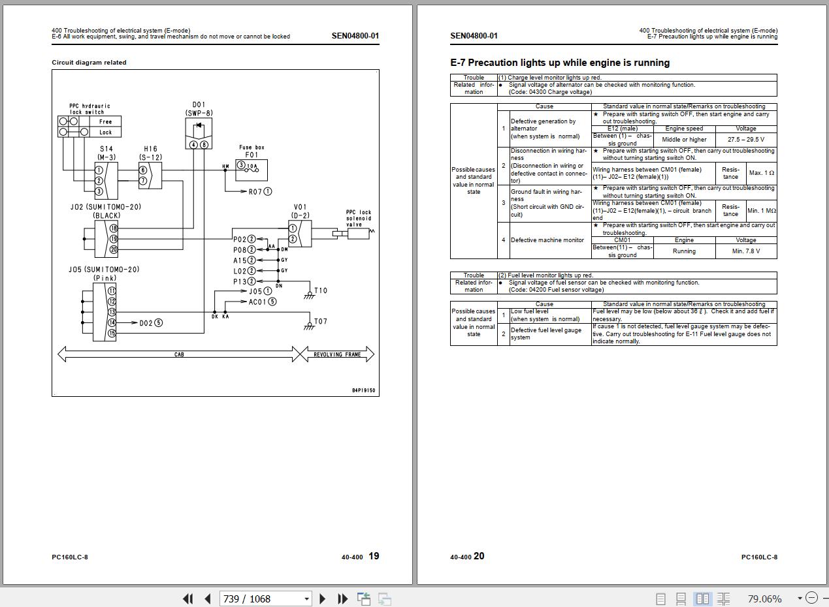Click the CAB arrow label in diagram
The height and width of the screenshot is (607, 829).
[x=179, y=354]
